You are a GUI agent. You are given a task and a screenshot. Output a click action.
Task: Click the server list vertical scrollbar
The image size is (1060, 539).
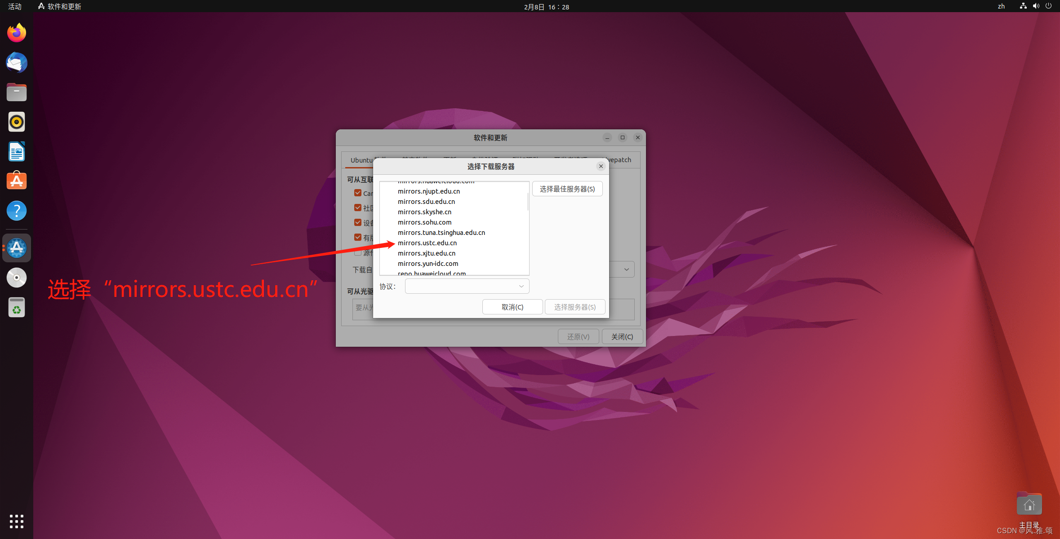(528, 202)
